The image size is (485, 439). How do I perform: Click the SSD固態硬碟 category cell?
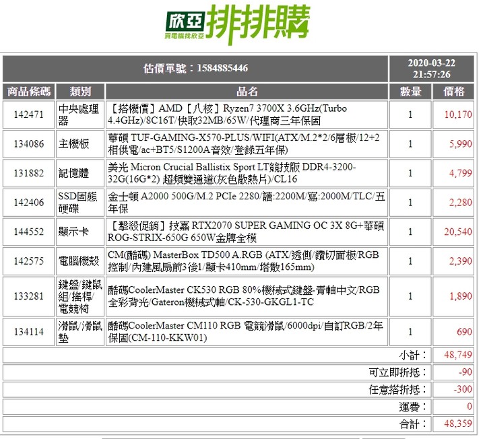(80, 203)
